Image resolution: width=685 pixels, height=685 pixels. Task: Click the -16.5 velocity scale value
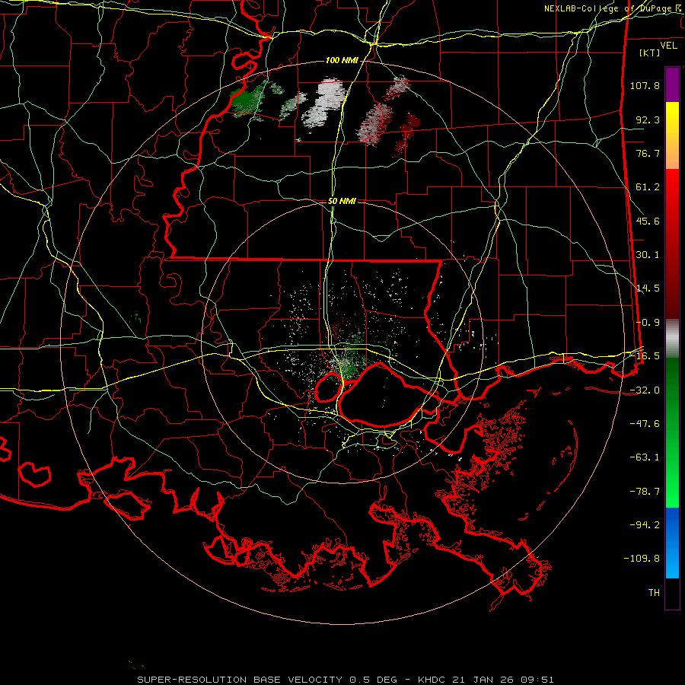pos(646,356)
